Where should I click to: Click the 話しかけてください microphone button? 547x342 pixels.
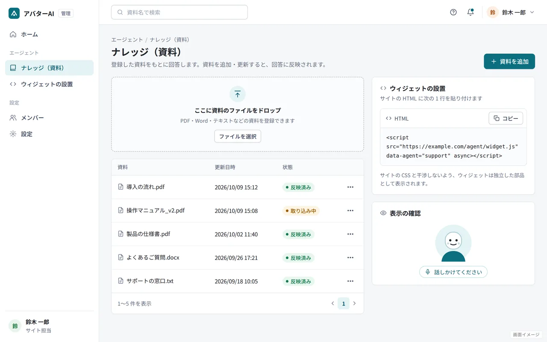453,272
